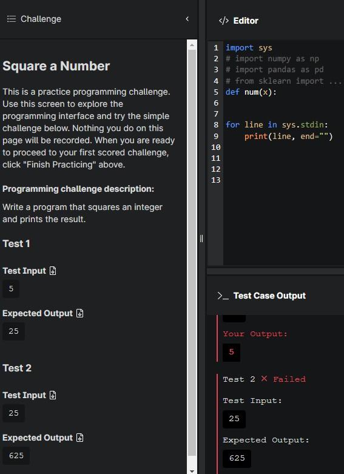Click line number 6 in the editor
This screenshot has height=474, width=344.
coord(216,103)
